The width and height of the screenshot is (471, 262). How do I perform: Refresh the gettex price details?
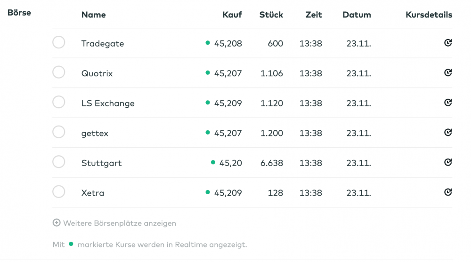point(448,133)
